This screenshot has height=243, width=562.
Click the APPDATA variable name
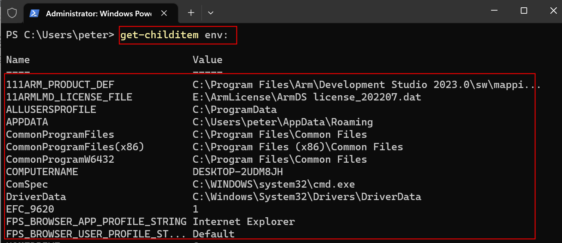pyautogui.click(x=27, y=122)
